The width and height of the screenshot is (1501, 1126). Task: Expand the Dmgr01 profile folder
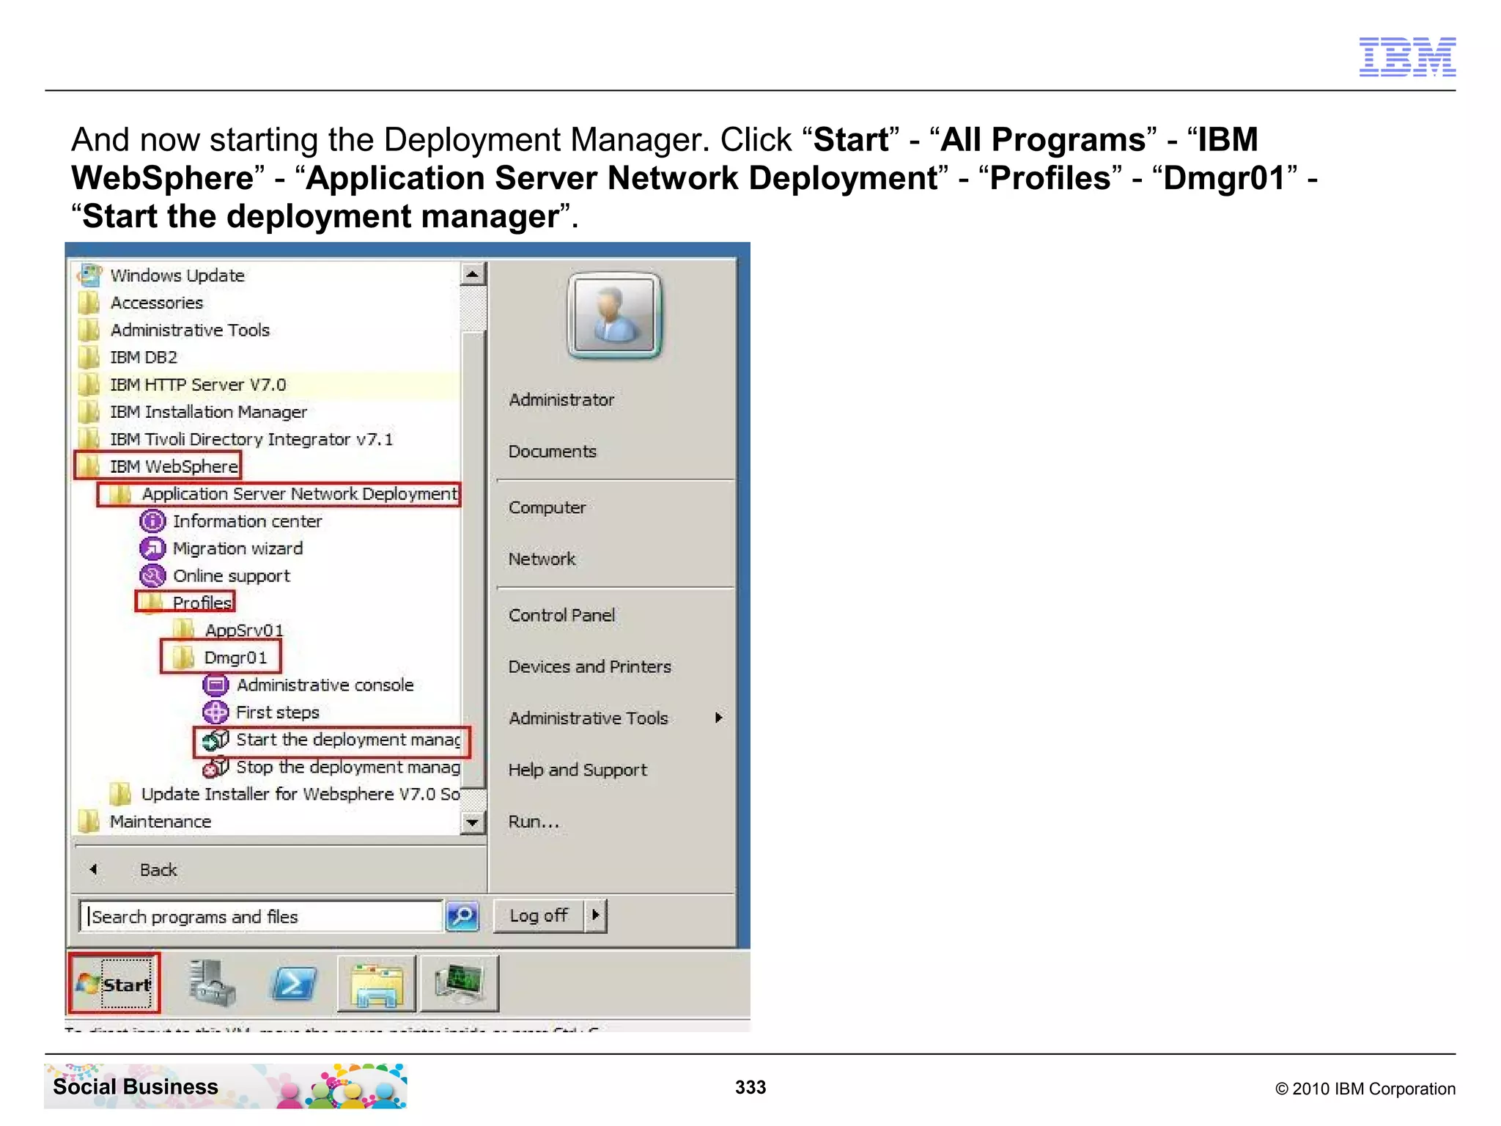[221, 658]
